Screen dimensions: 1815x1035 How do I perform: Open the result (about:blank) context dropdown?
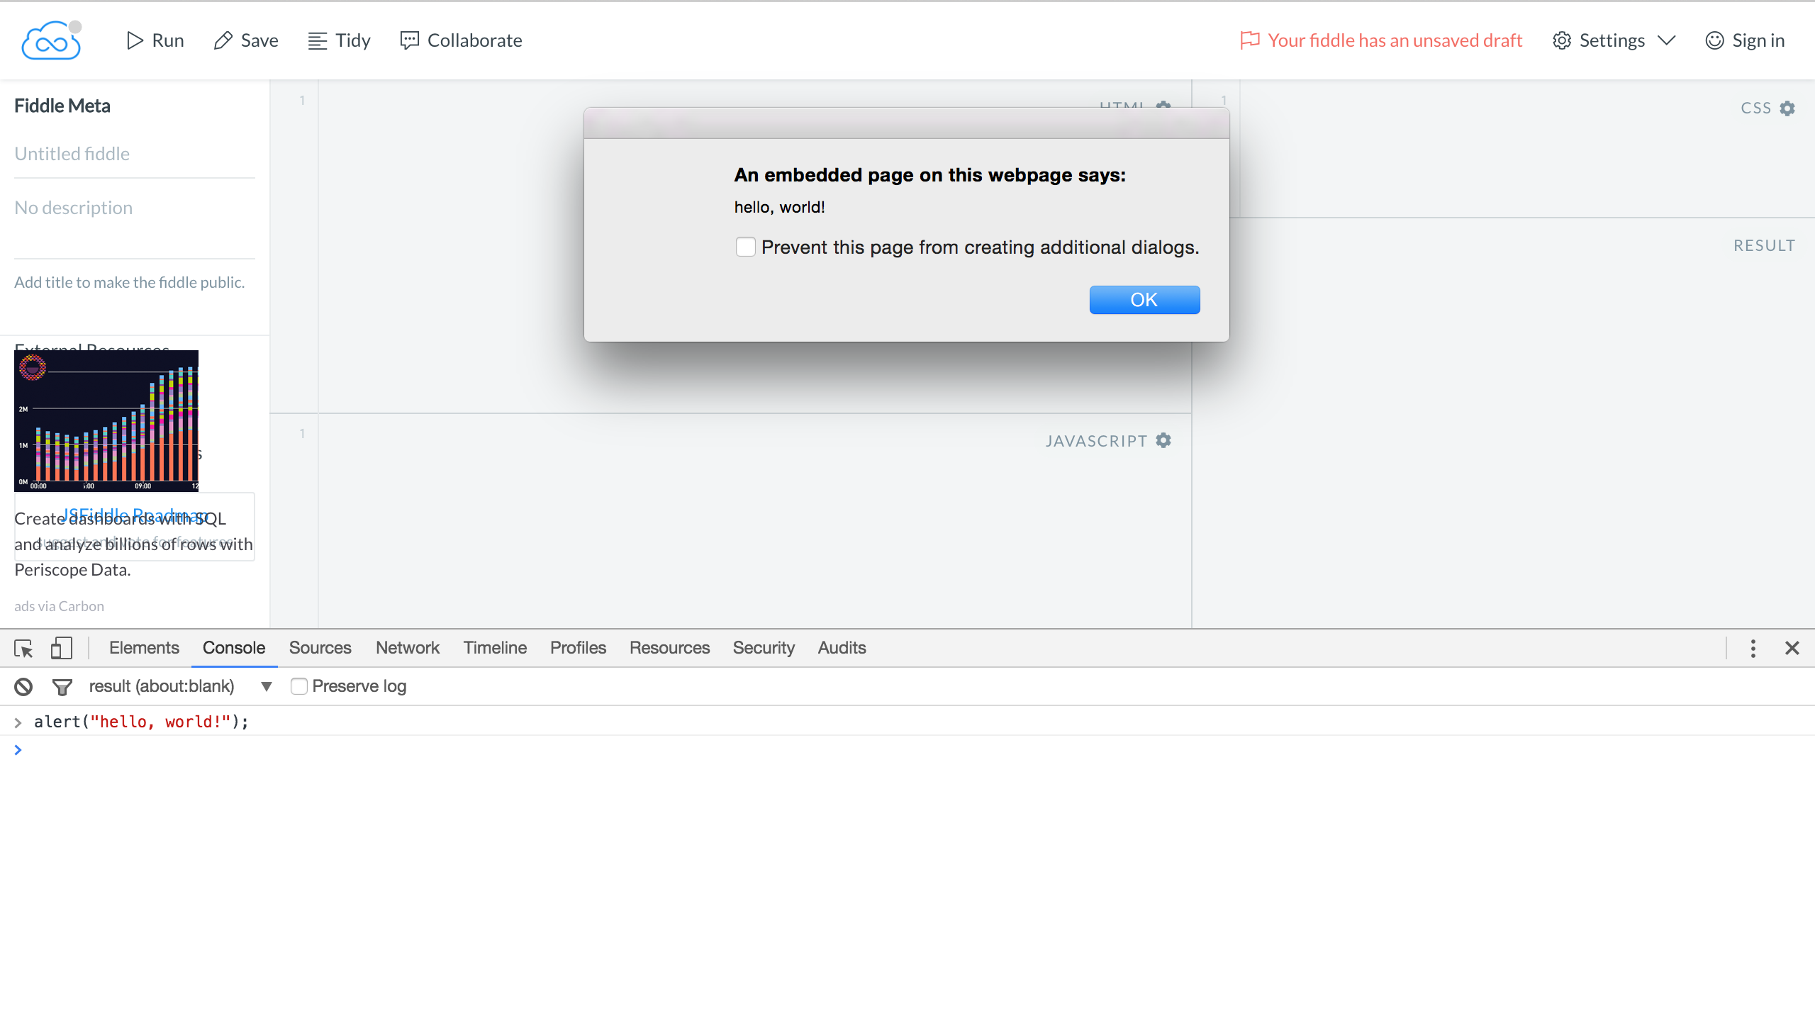(181, 686)
